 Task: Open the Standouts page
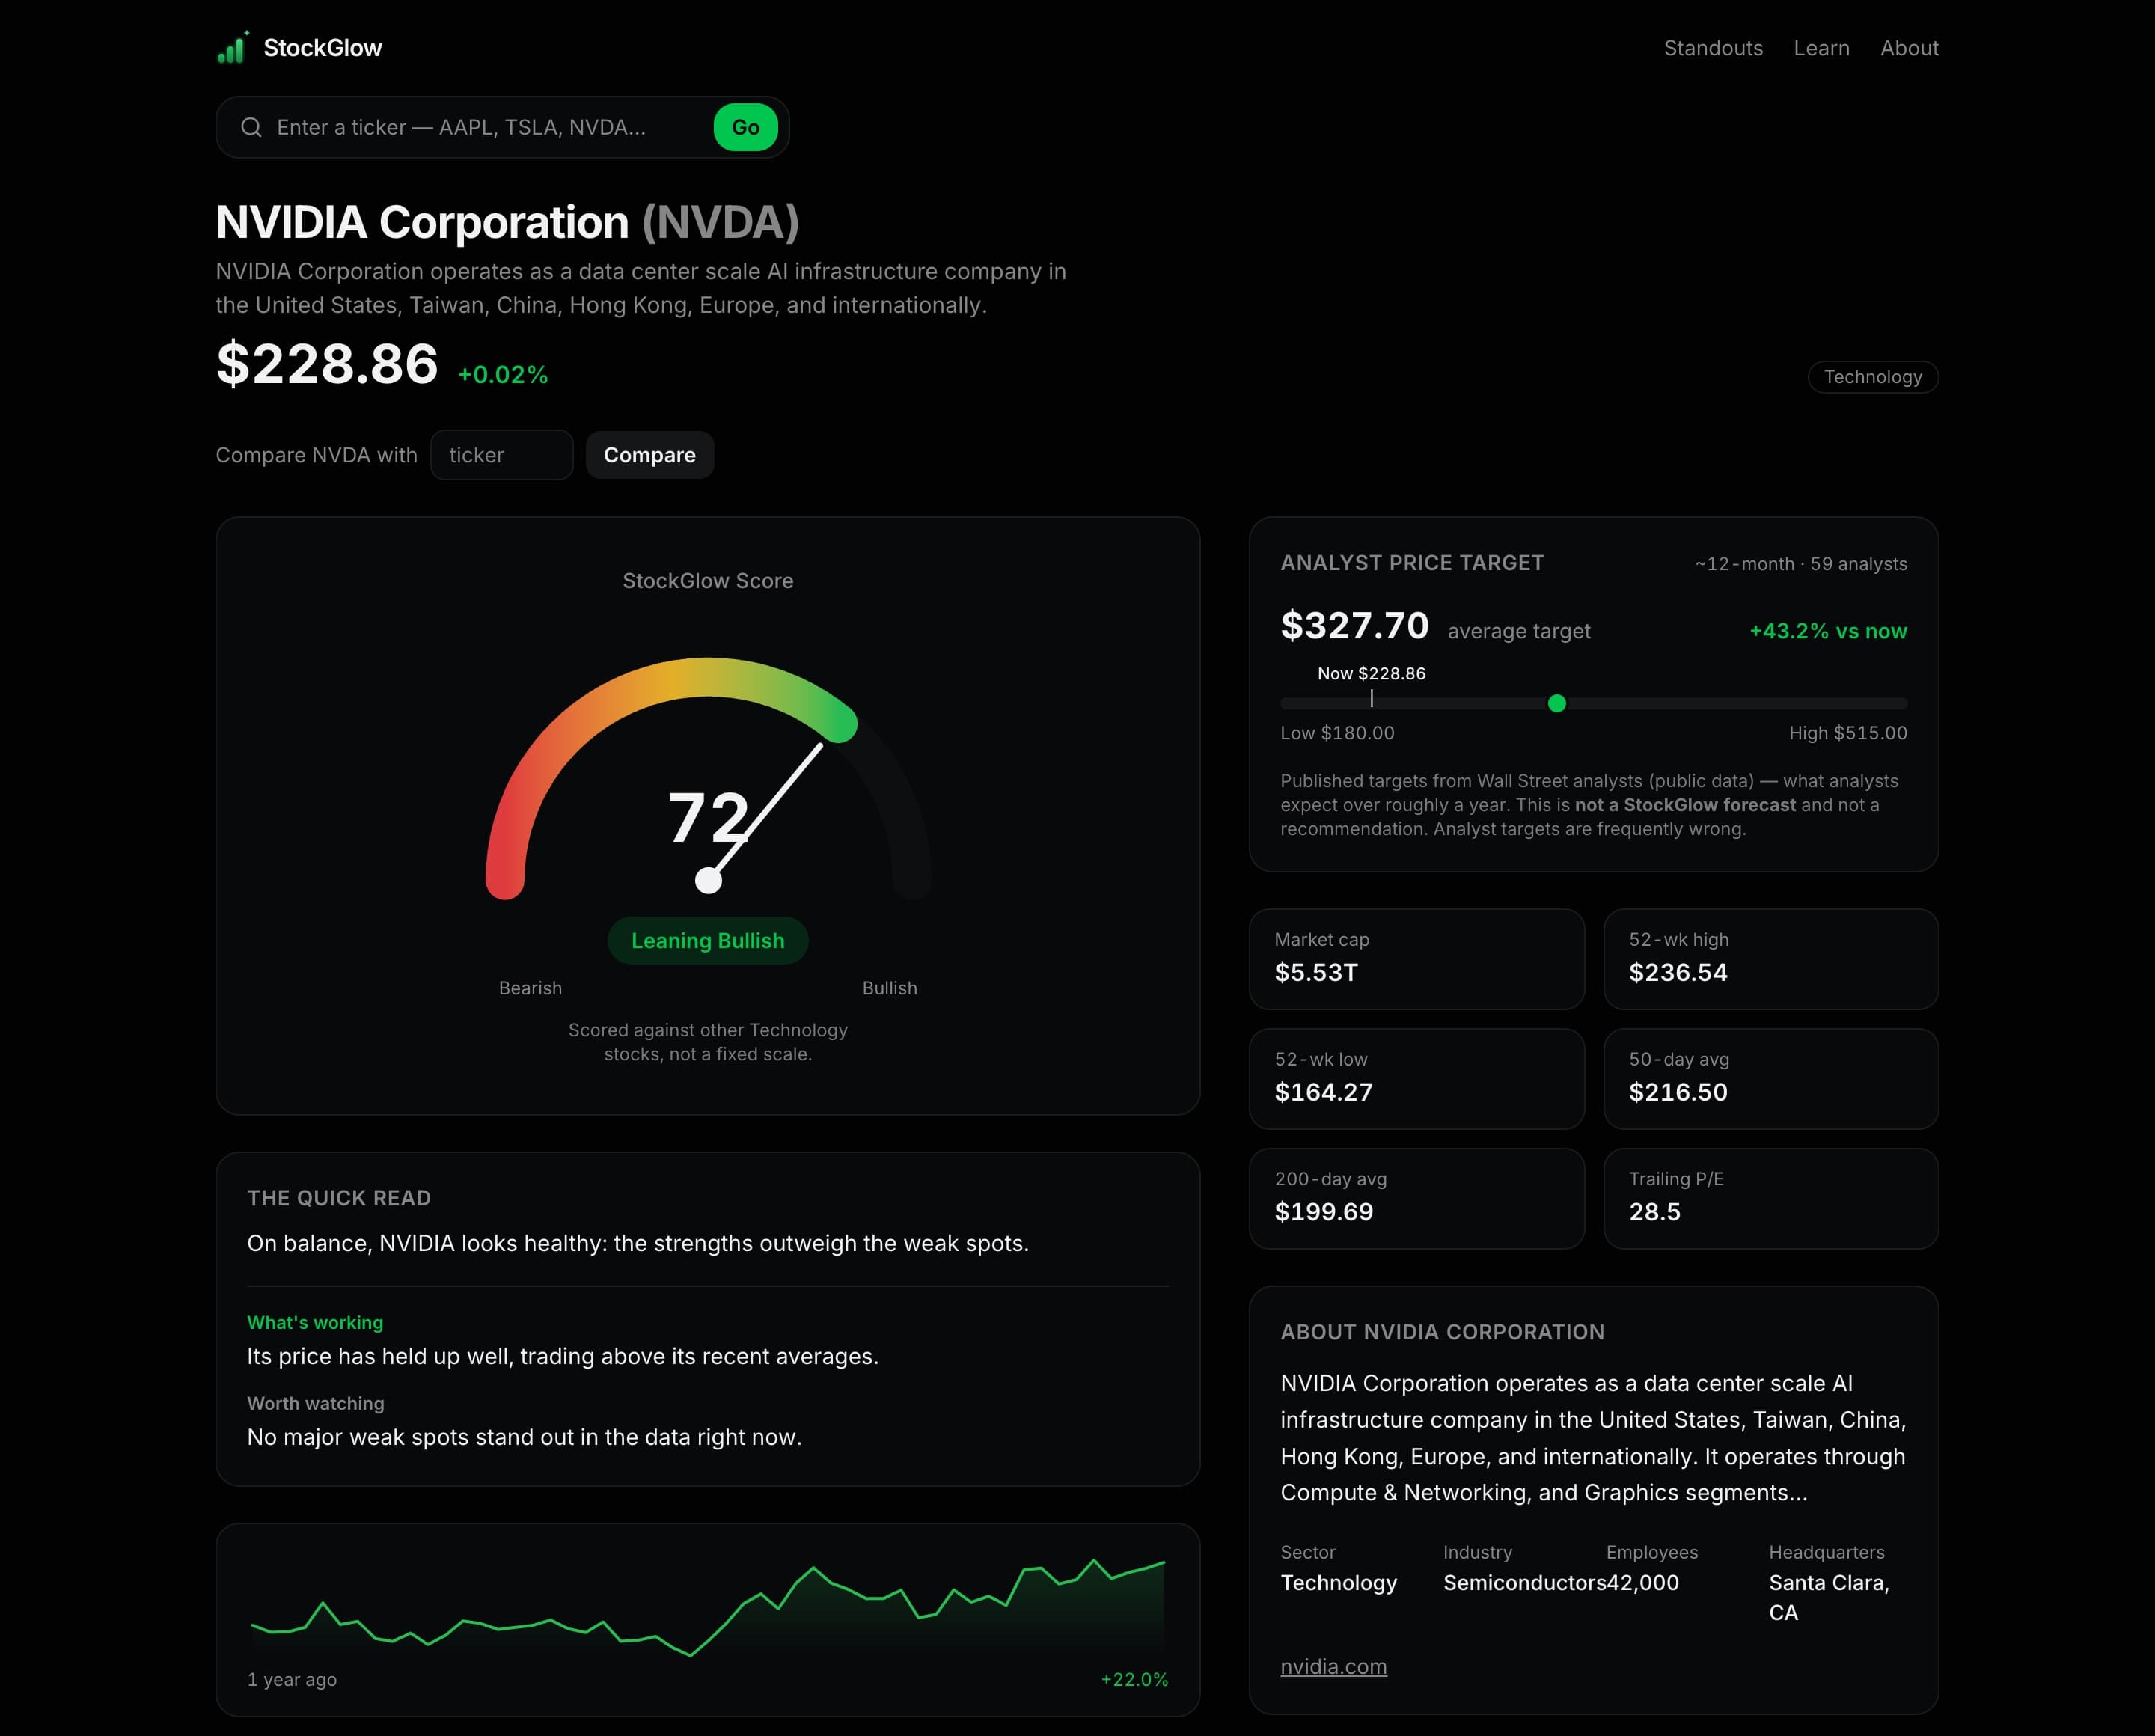[1713, 48]
